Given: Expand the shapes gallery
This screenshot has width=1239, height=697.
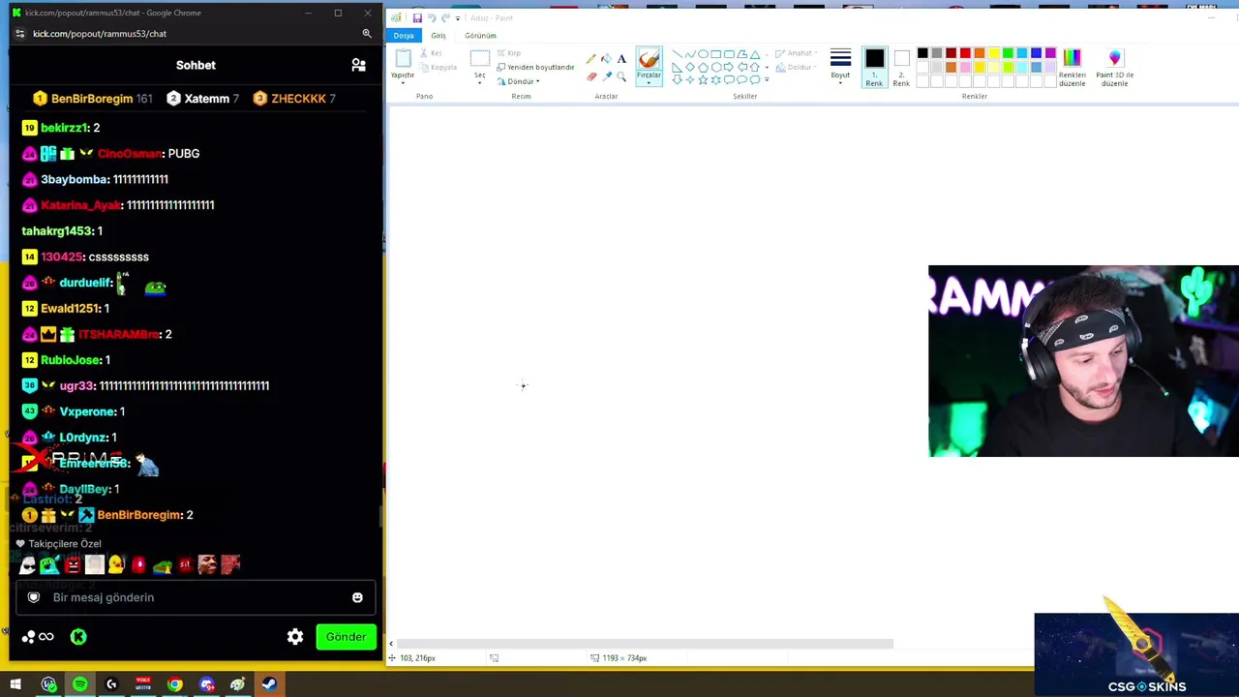Looking at the screenshot, I should pyautogui.click(x=767, y=79).
